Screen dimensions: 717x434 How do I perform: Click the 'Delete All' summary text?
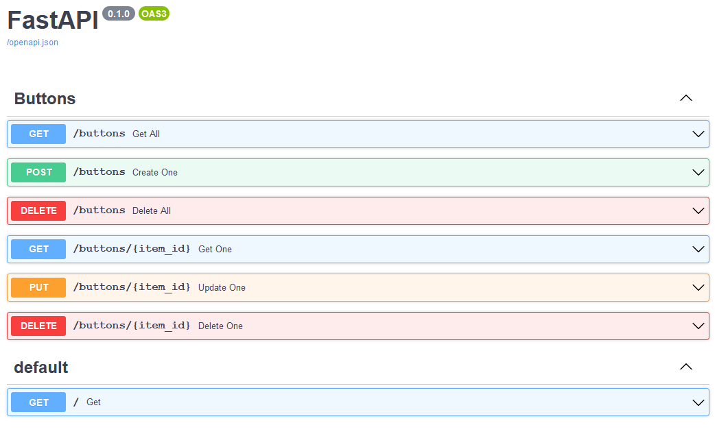tap(152, 210)
